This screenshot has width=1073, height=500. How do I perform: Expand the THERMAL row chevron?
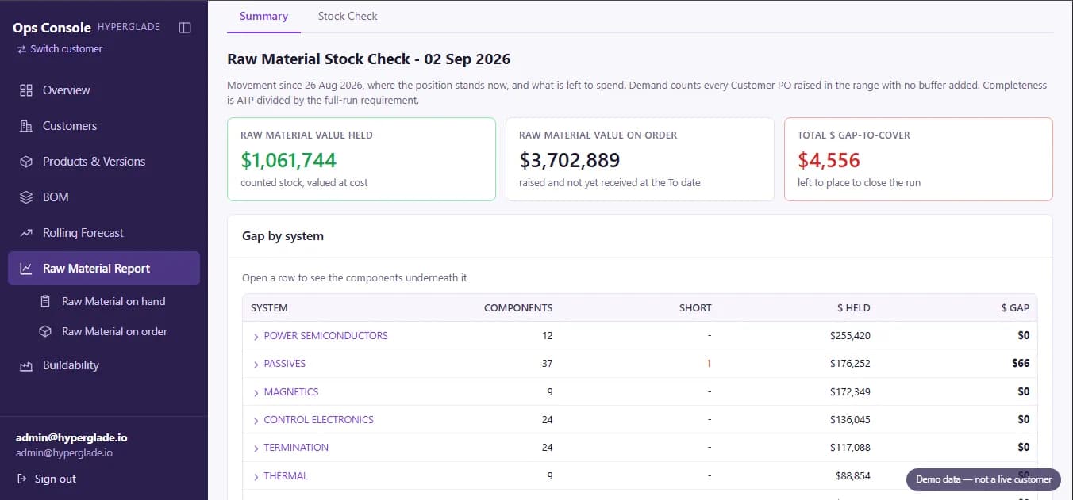256,477
